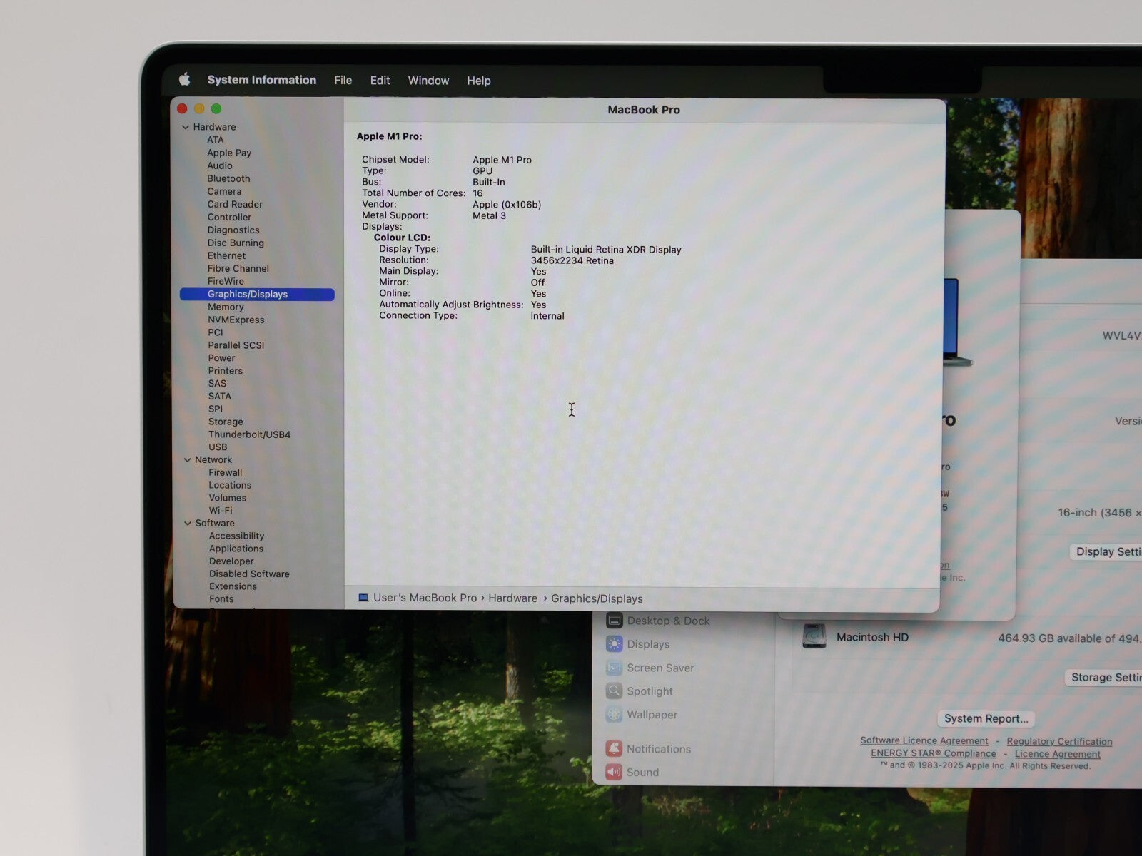Open the Window menu
This screenshot has height=856, width=1142.
[x=428, y=81]
